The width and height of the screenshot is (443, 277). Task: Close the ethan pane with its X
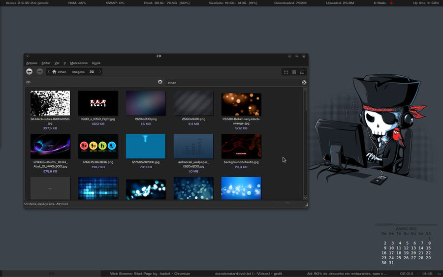coord(304,82)
